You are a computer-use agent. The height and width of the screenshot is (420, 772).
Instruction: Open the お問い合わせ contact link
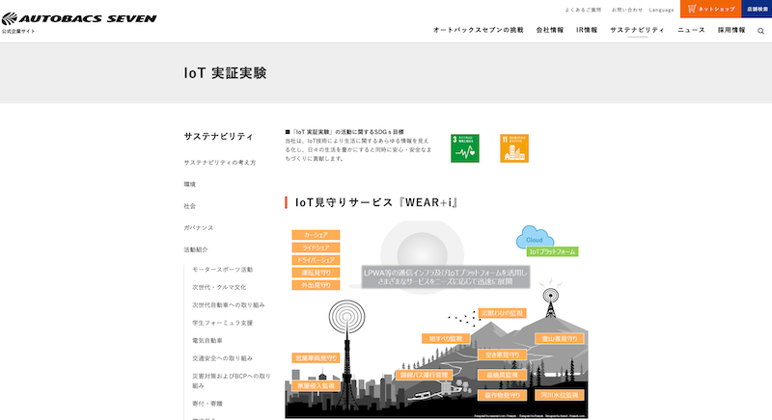pyautogui.click(x=626, y=10)
